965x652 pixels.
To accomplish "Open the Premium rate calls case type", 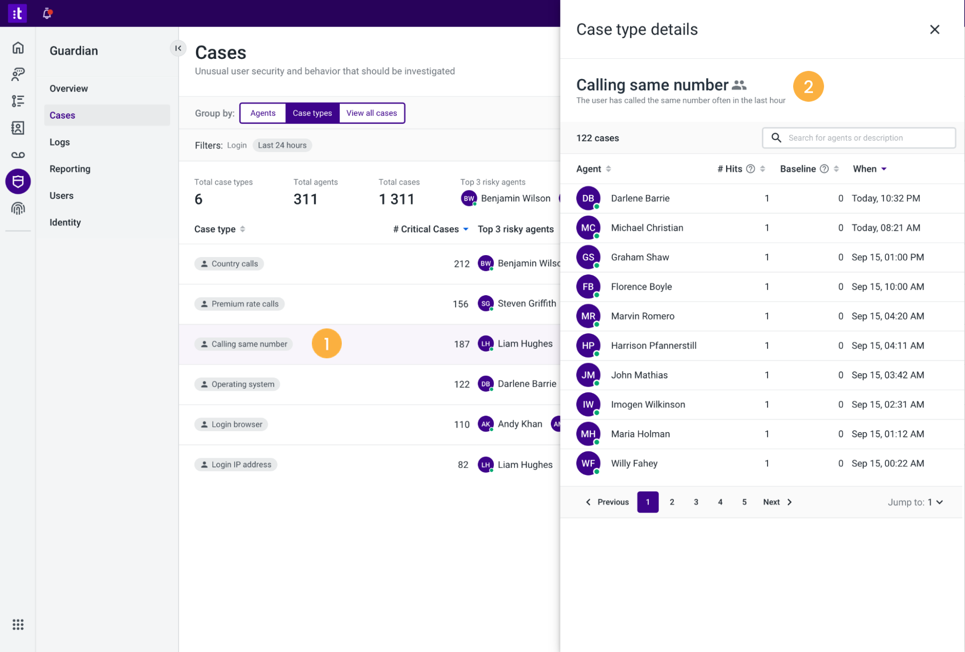I will click(x=239, y=303).
